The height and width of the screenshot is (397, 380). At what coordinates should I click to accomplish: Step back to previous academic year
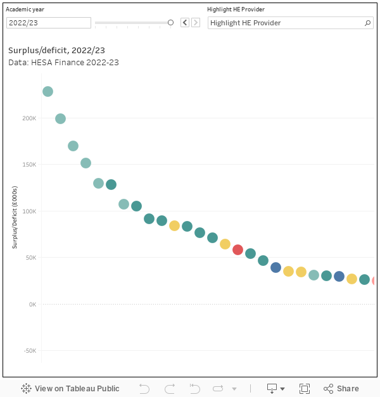(185, 23)
